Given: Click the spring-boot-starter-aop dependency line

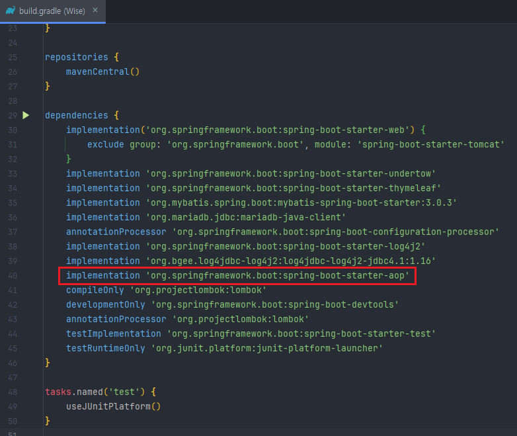Looking at the screenshot, I should (x=237, y=275).
